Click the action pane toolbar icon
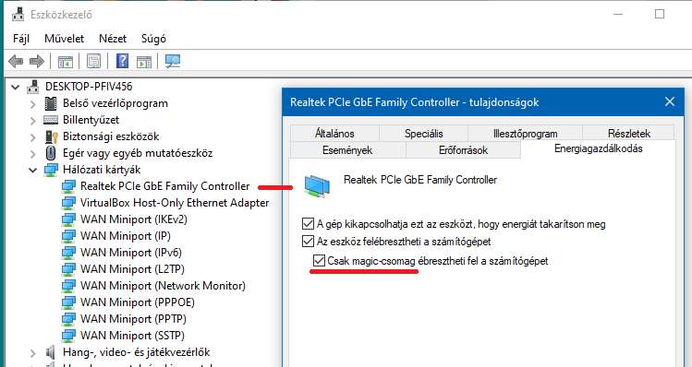The image size is (692, 367). (x=144, y=61)
